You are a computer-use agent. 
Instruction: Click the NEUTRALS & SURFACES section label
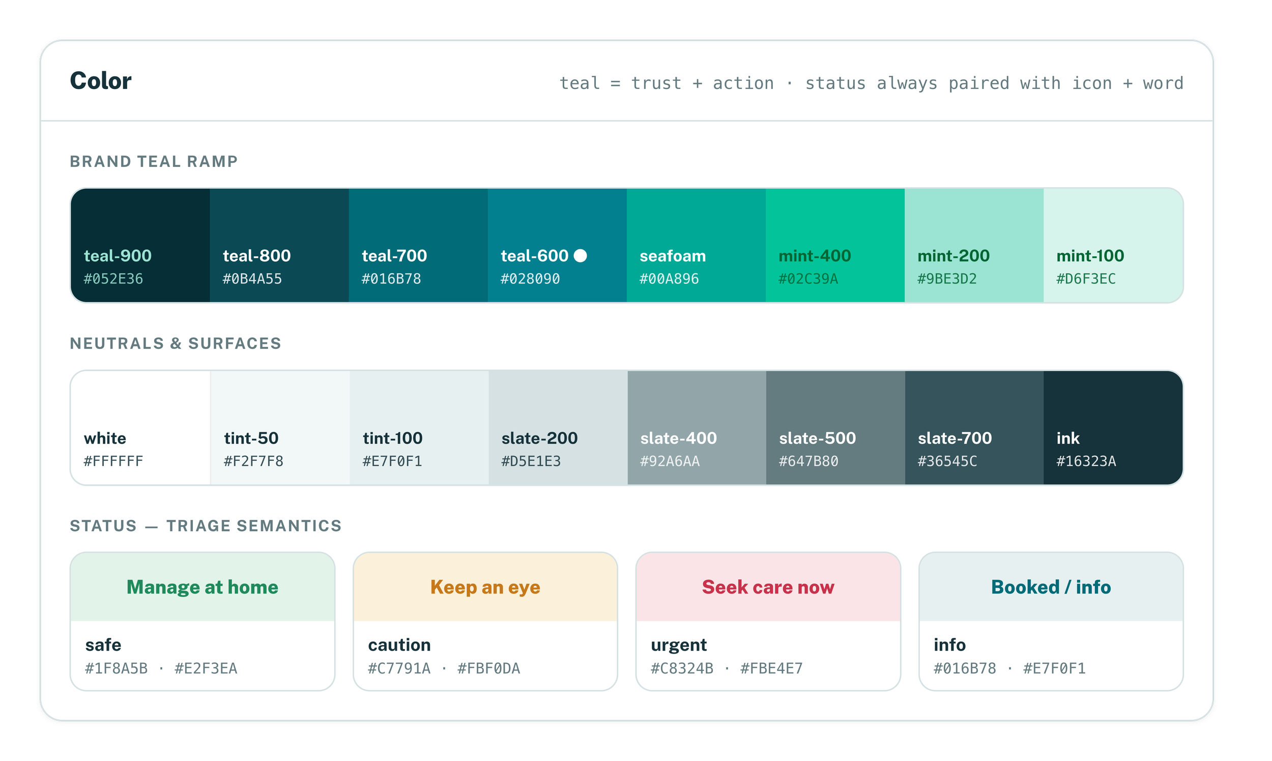tap(176, 343)
